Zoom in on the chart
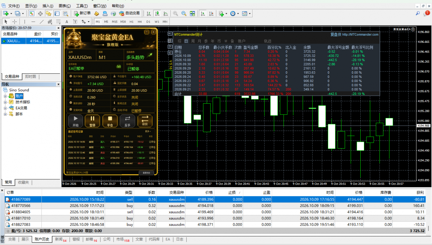The width and height of the screenshot is (432, 245). click(175, 13)
